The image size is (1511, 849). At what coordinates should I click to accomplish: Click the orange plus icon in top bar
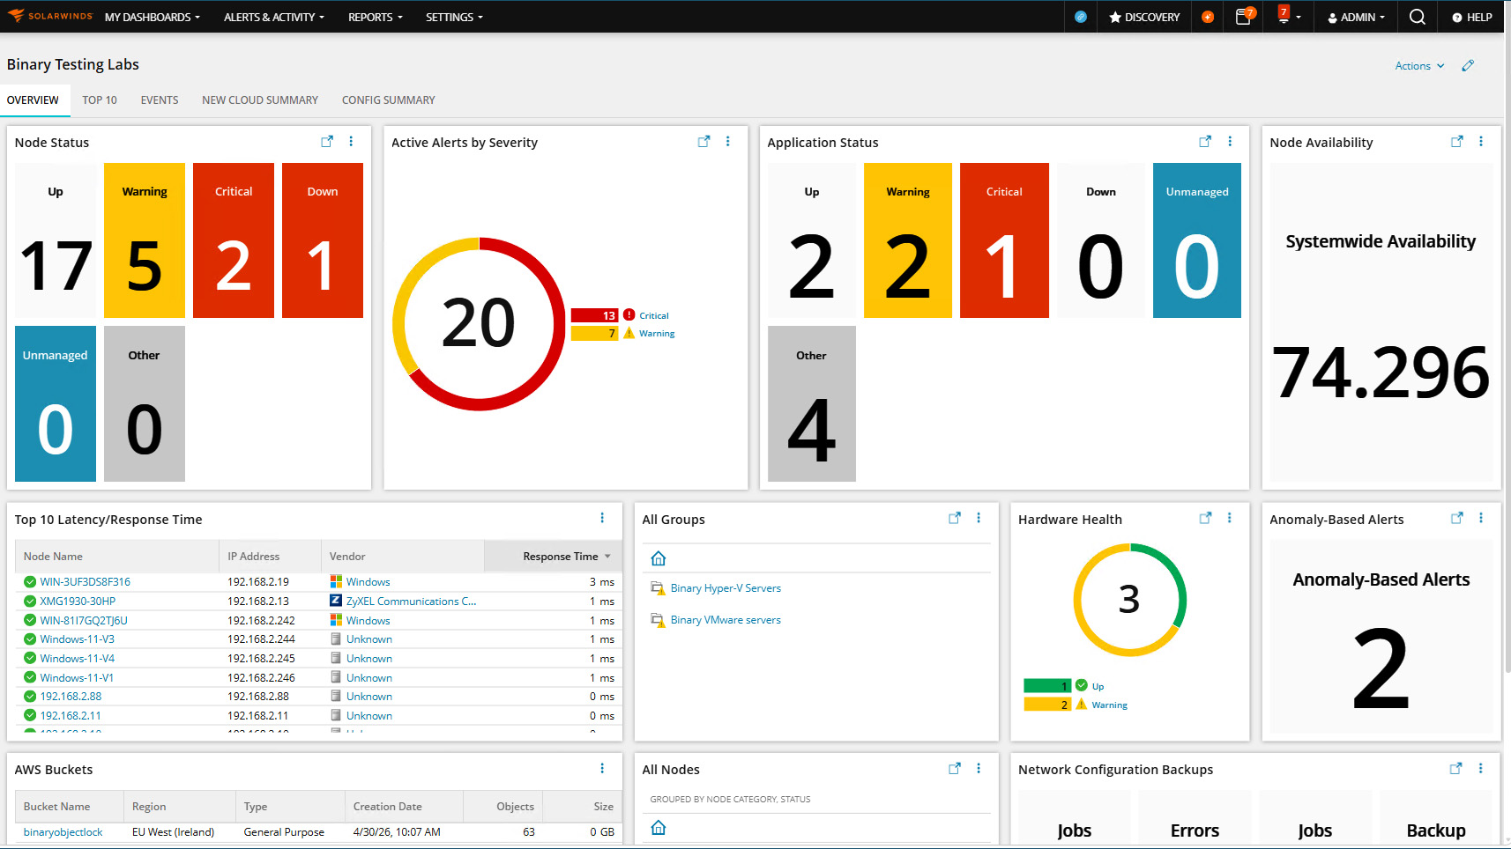1207,17
